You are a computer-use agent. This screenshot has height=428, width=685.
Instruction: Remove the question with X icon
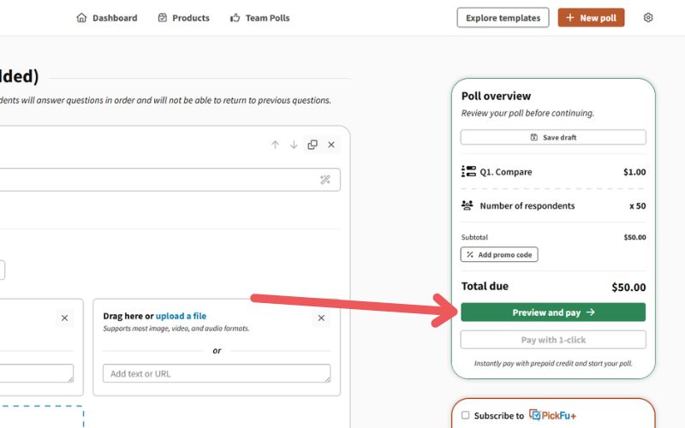coord(331,145)
